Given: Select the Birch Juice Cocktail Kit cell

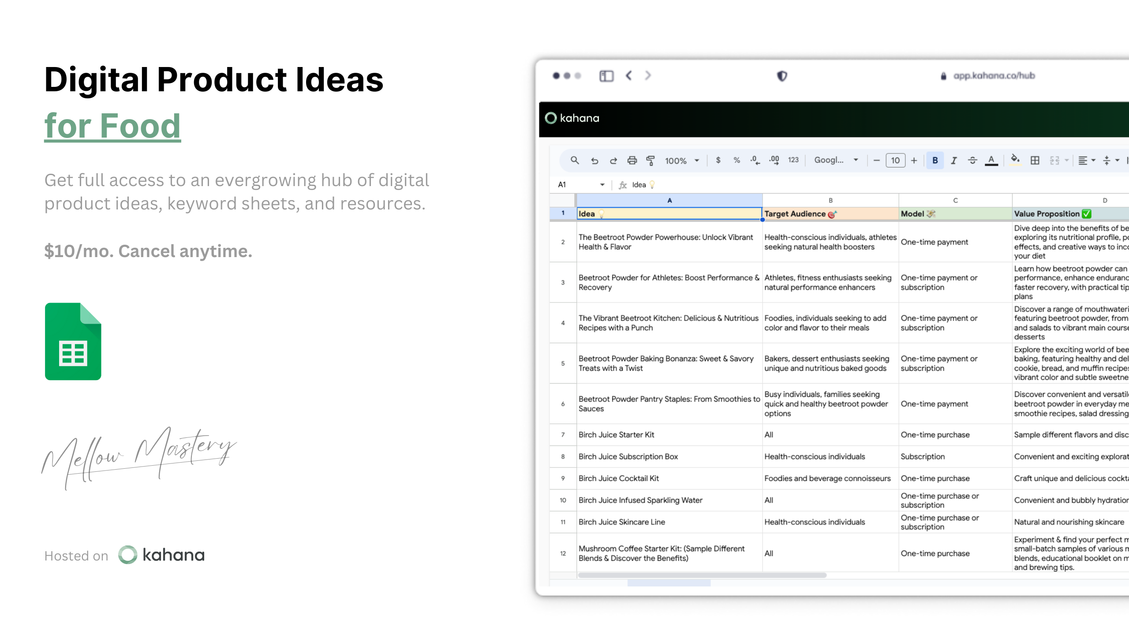Looking at the screenshot, I should [x=669, y=478].
